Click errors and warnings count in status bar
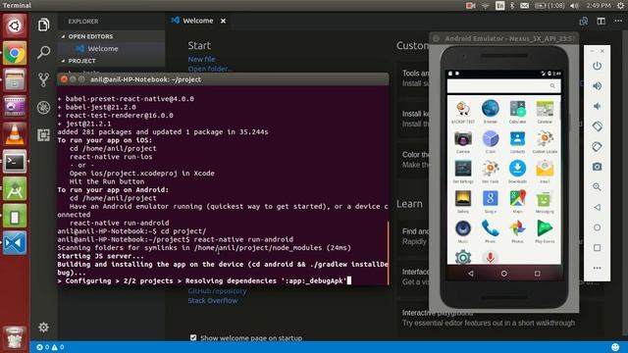Screen dimensions: 628x353 pos(50,347)
